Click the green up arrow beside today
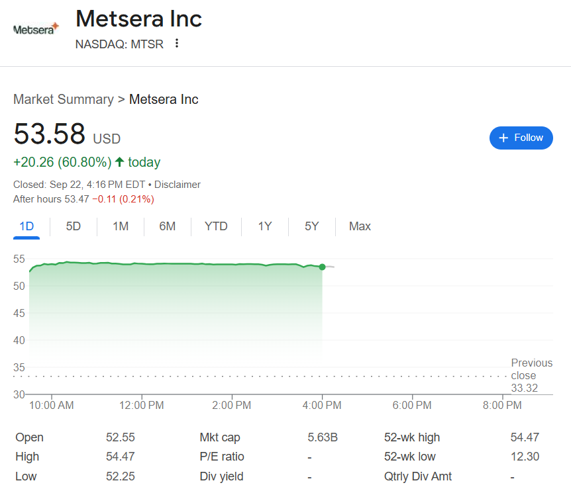 tap(119, 162)
